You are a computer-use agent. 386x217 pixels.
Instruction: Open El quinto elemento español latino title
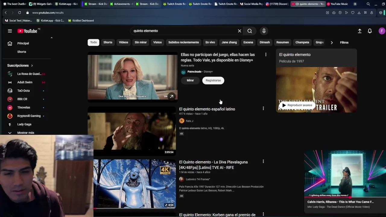click(x=207, y=109)
